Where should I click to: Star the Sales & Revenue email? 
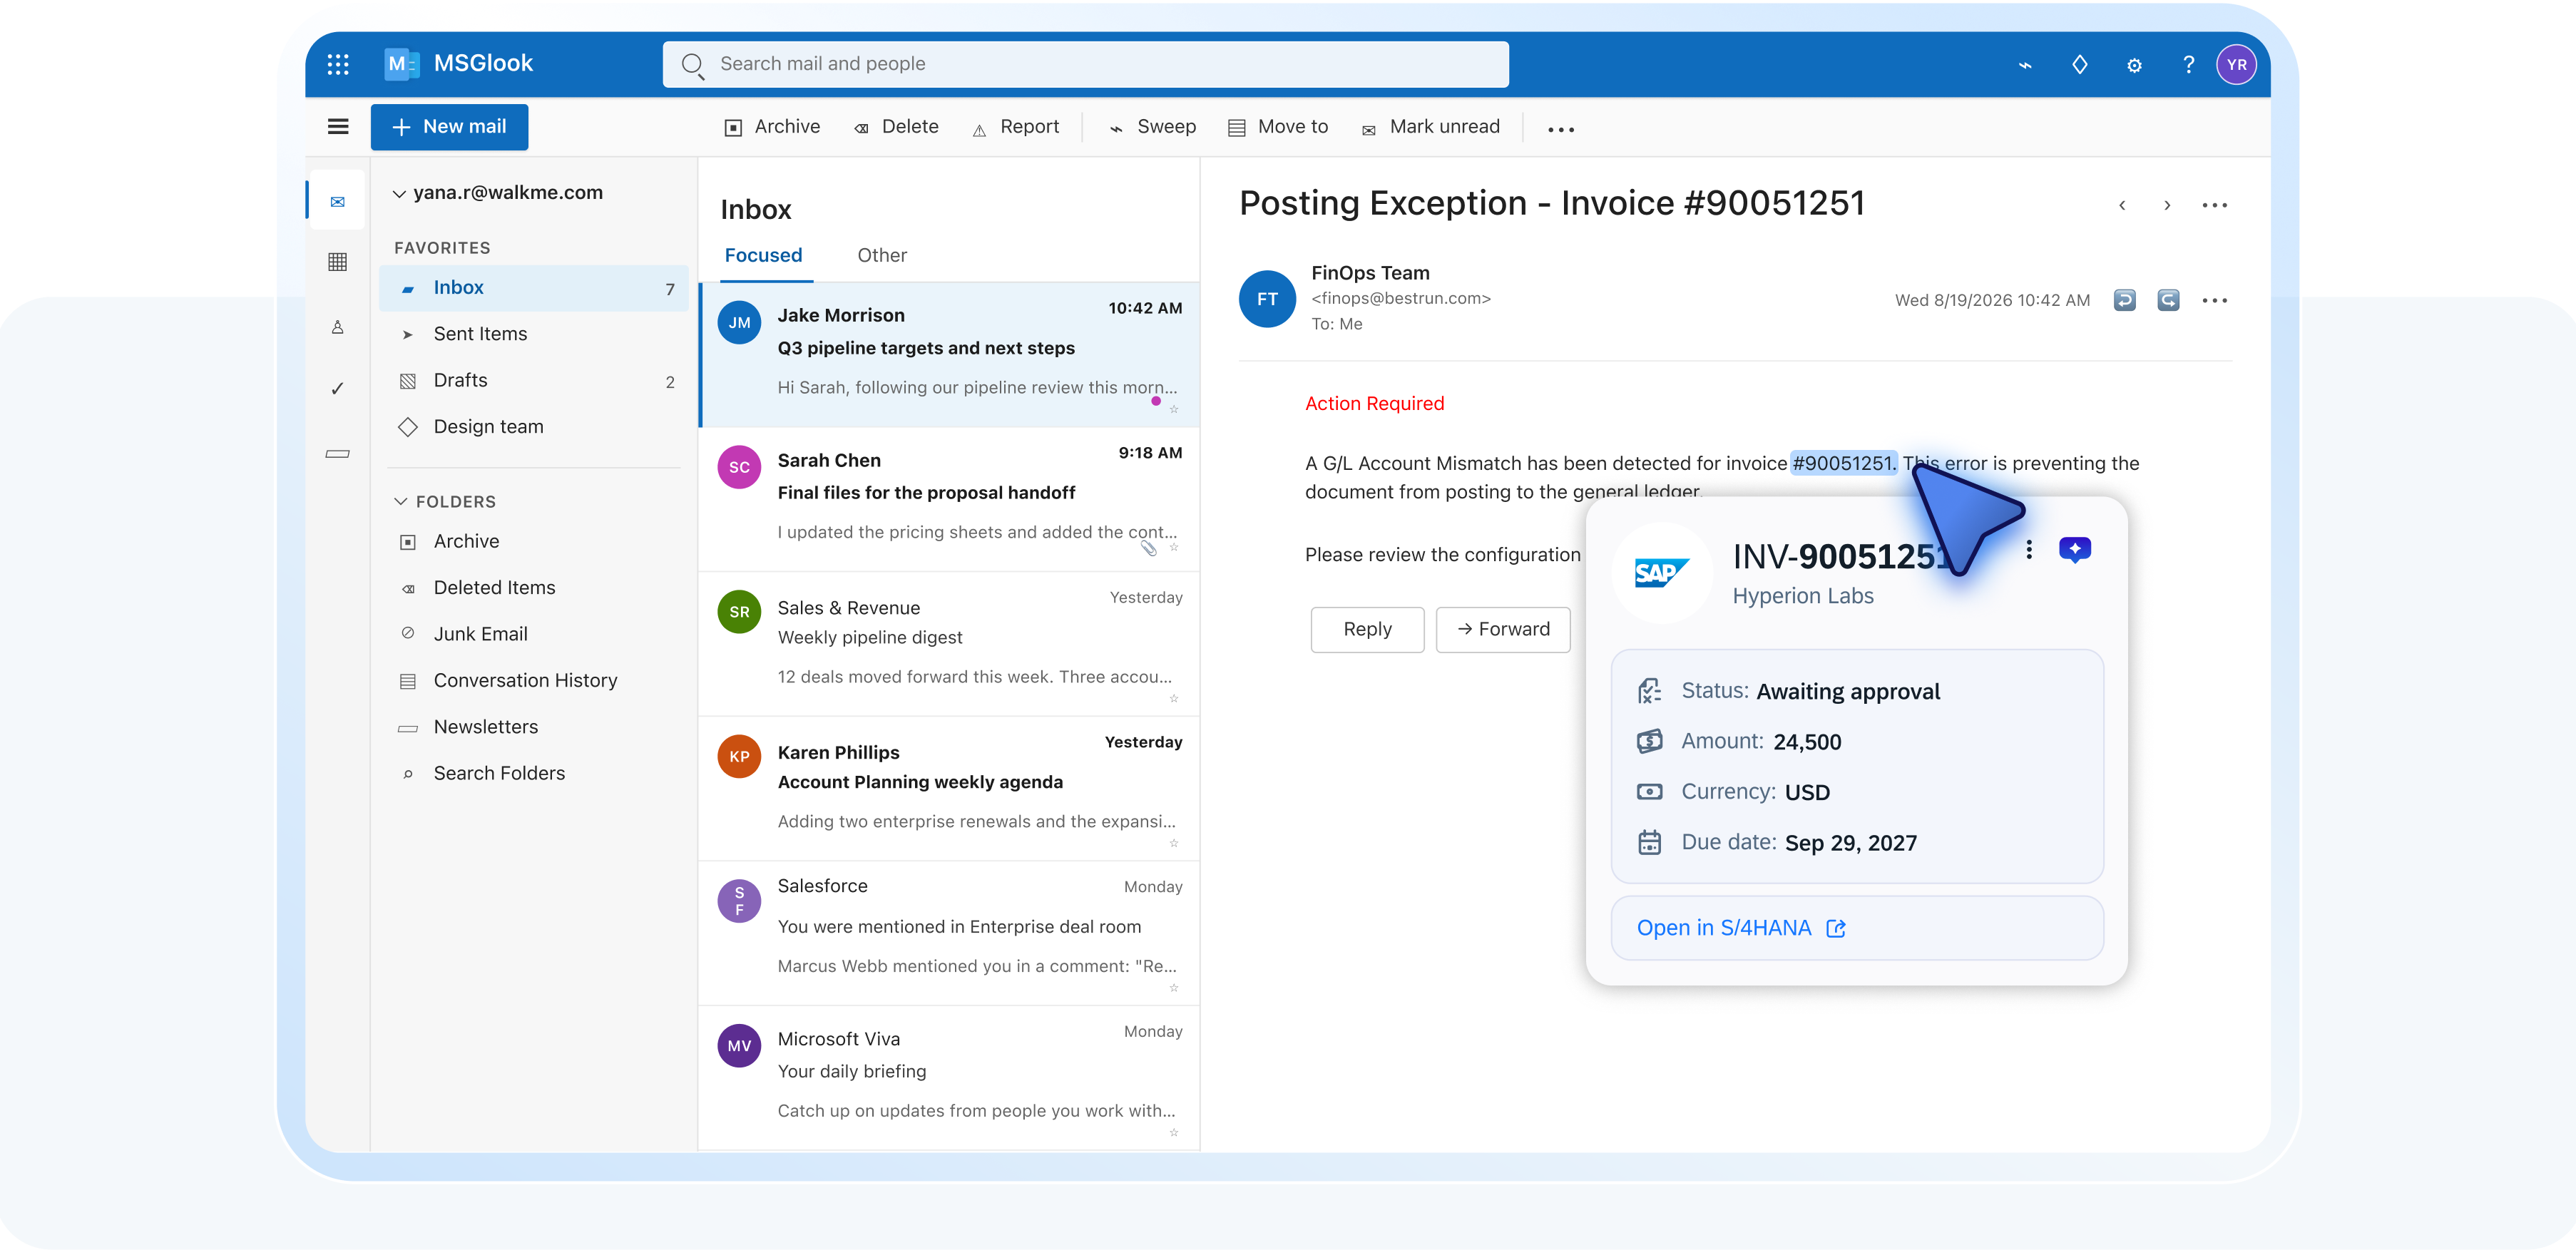[1174, 698]
